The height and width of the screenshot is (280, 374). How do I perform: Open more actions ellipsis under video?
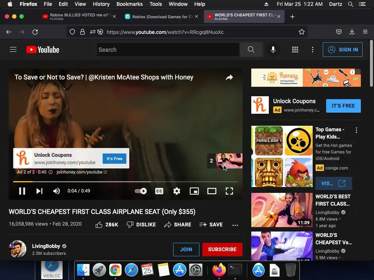[x=235, y=225]
